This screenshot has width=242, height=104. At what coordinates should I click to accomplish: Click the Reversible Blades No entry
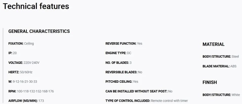point(124,72)
